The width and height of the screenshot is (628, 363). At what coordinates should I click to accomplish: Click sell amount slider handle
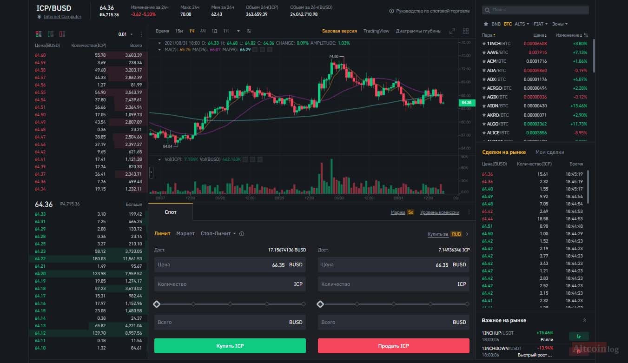[x=320, y=304]
